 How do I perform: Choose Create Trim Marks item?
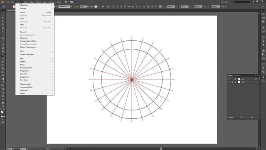pyautogui.click(x=35, y=54)
